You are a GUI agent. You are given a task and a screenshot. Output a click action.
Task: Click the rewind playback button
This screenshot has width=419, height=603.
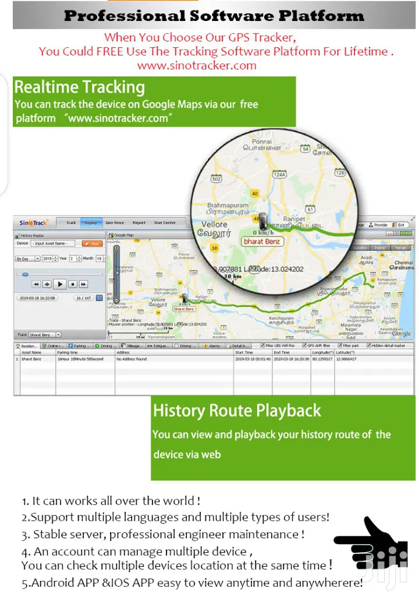pos(36,284)
